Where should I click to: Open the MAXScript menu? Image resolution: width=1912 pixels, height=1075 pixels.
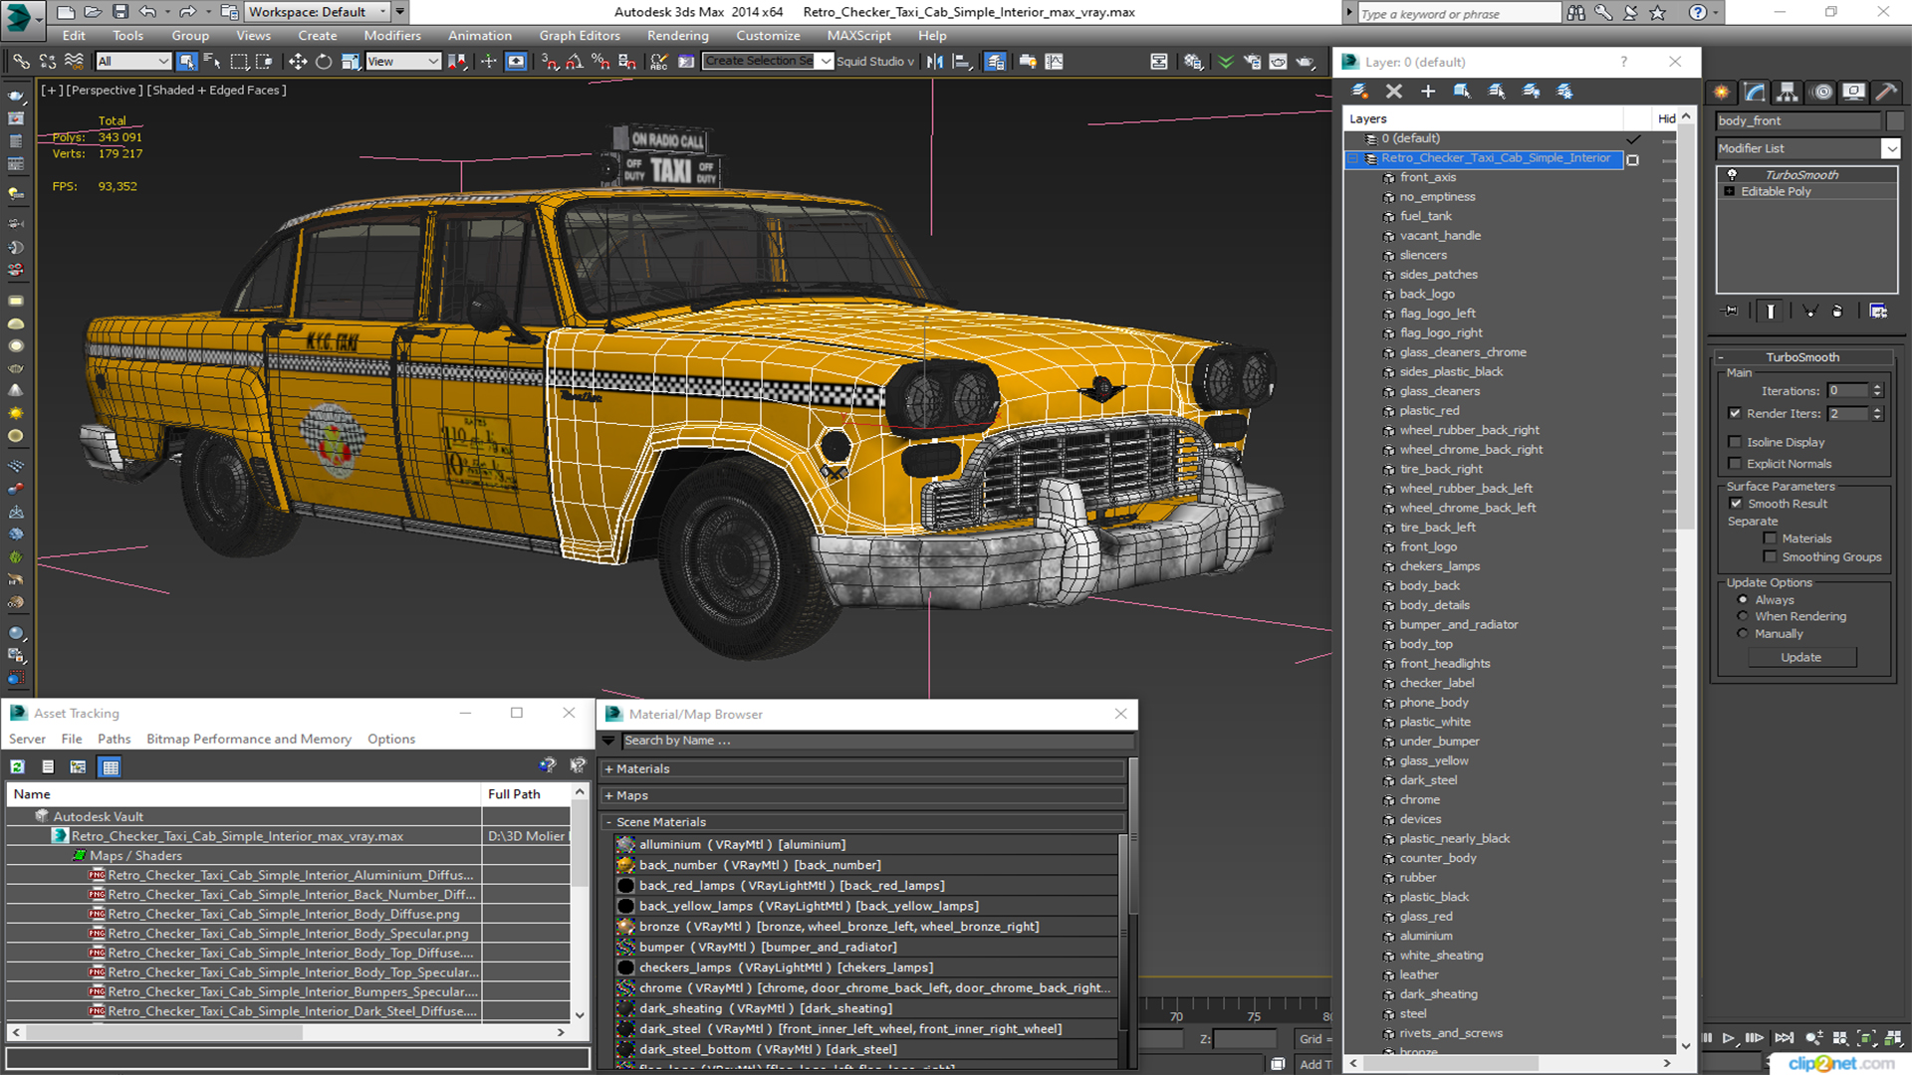click(858, 36)
